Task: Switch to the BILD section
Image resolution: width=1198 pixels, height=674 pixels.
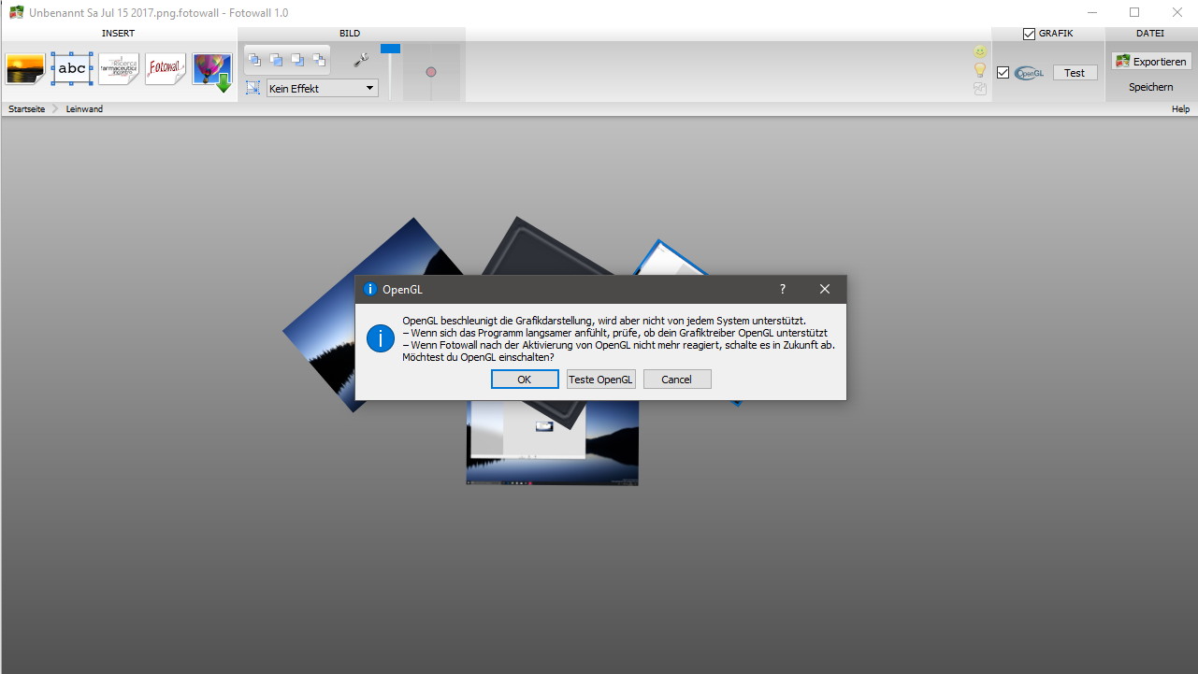Action: 350,34
